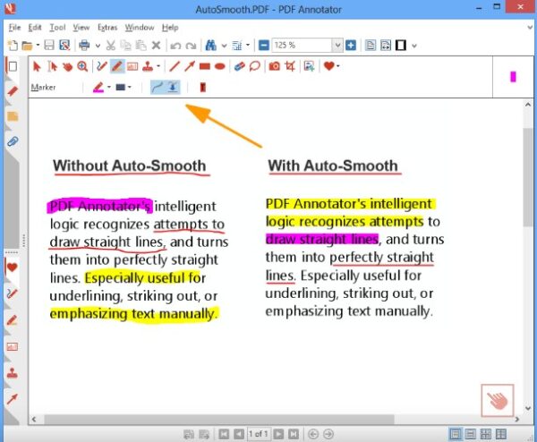Click the navigate back circle arrow
Image resolution: width=537 pixels, height=442 pixels.
click(x=313, y=434)
